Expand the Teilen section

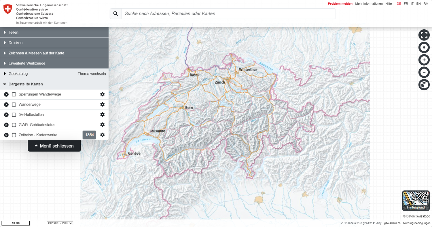14,33
